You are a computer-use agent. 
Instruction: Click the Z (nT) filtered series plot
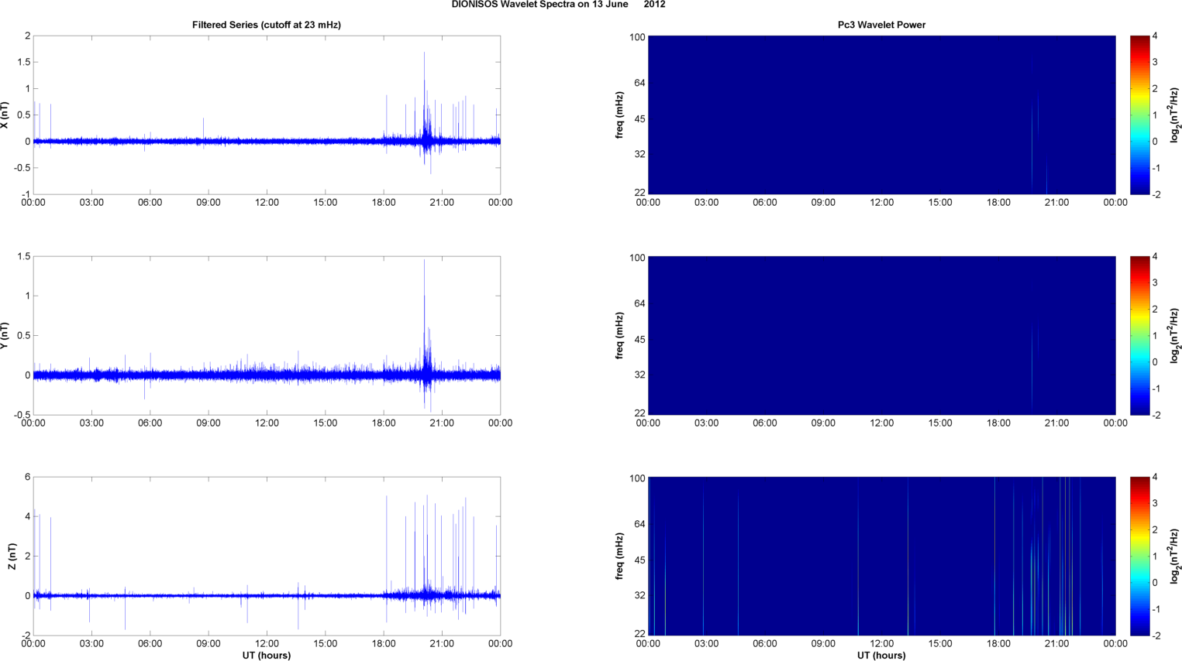(267, 556)
